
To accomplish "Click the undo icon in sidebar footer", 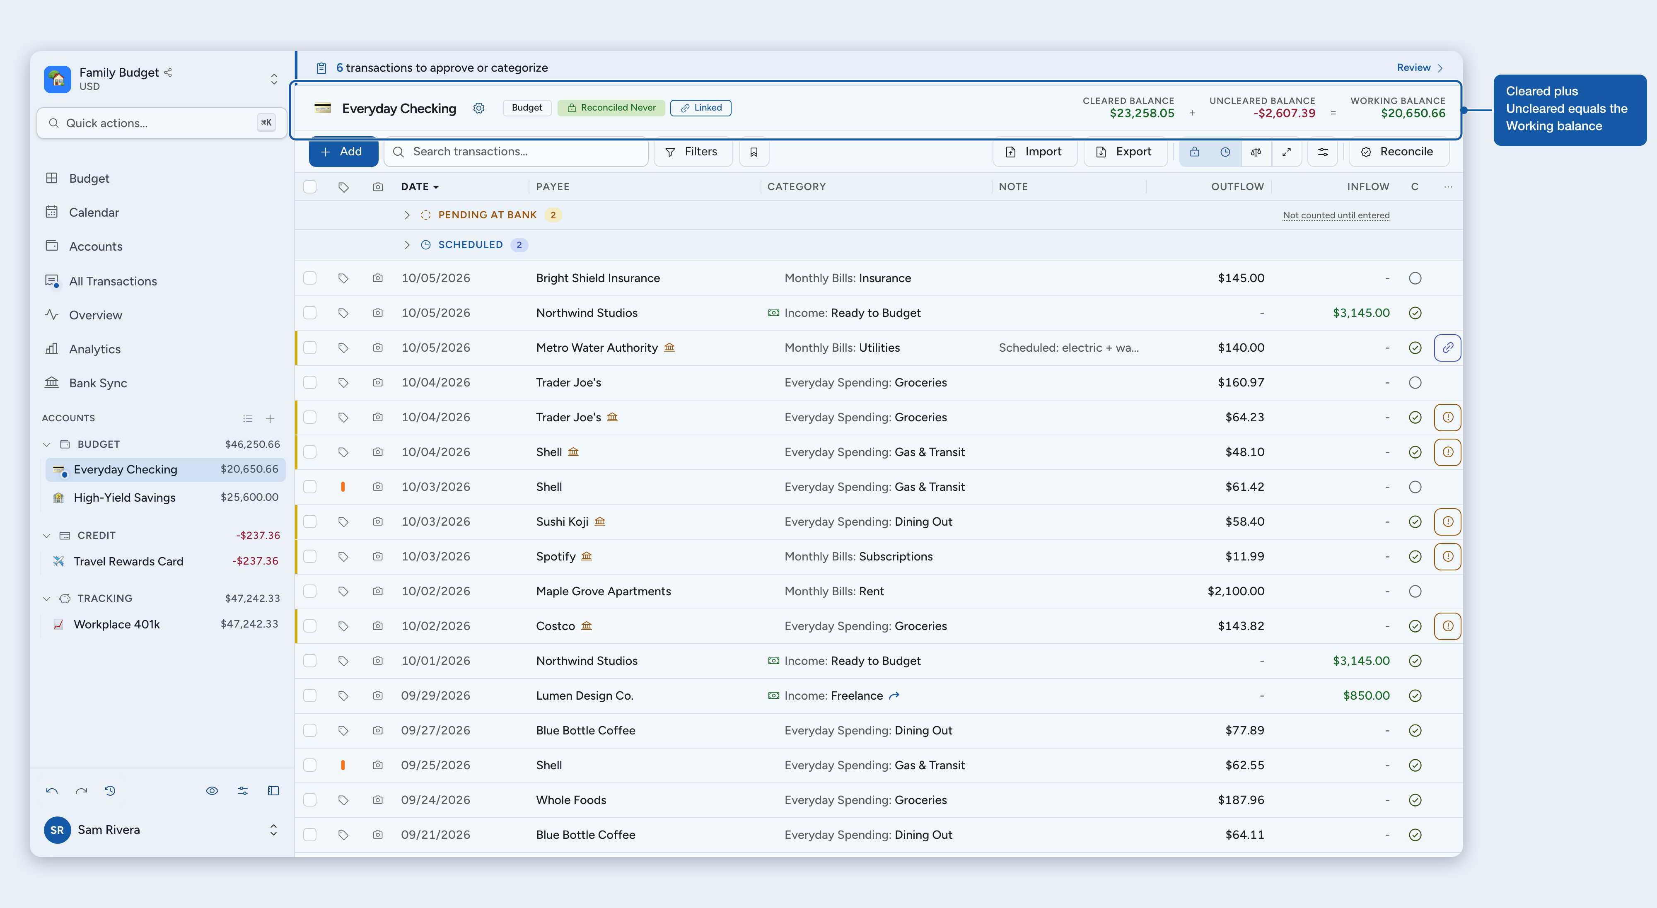I will pyautogui.click(x=52, y=791).
